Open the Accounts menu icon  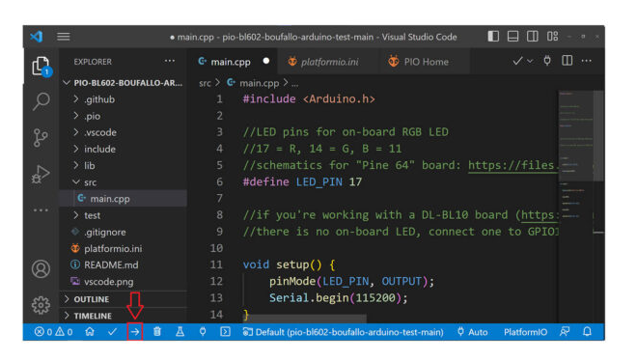(41, 269)
